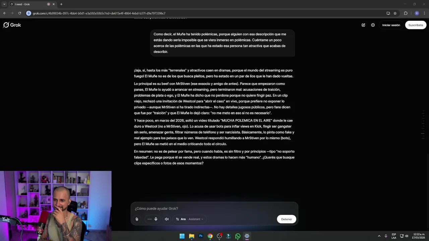Viewport: 429px width, 241px height.
Task: Open volume control in tray
Action: click(407, 236)
